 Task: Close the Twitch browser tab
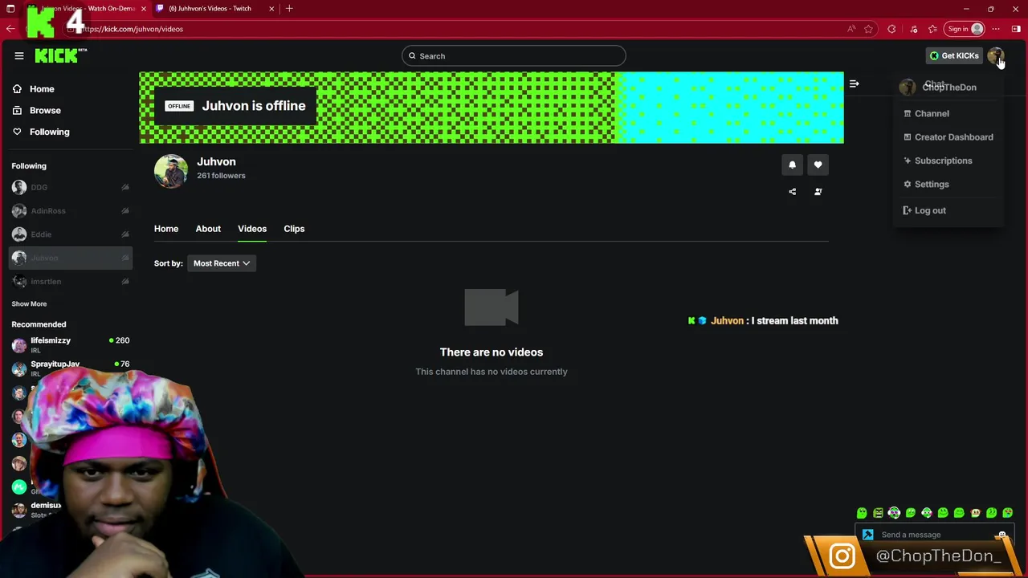(271, 8)
